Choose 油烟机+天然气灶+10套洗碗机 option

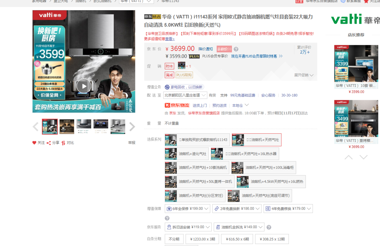pyautogui.click(x=197, y=168)
